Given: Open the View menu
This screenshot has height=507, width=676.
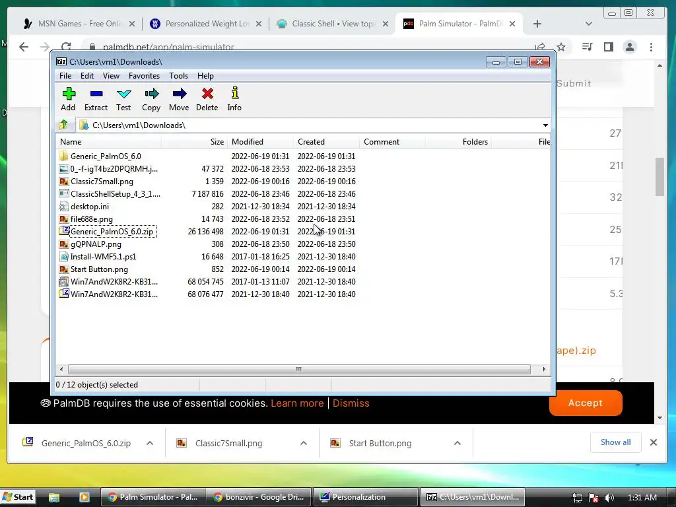Looking at the screenshot, I should [111, 76].
